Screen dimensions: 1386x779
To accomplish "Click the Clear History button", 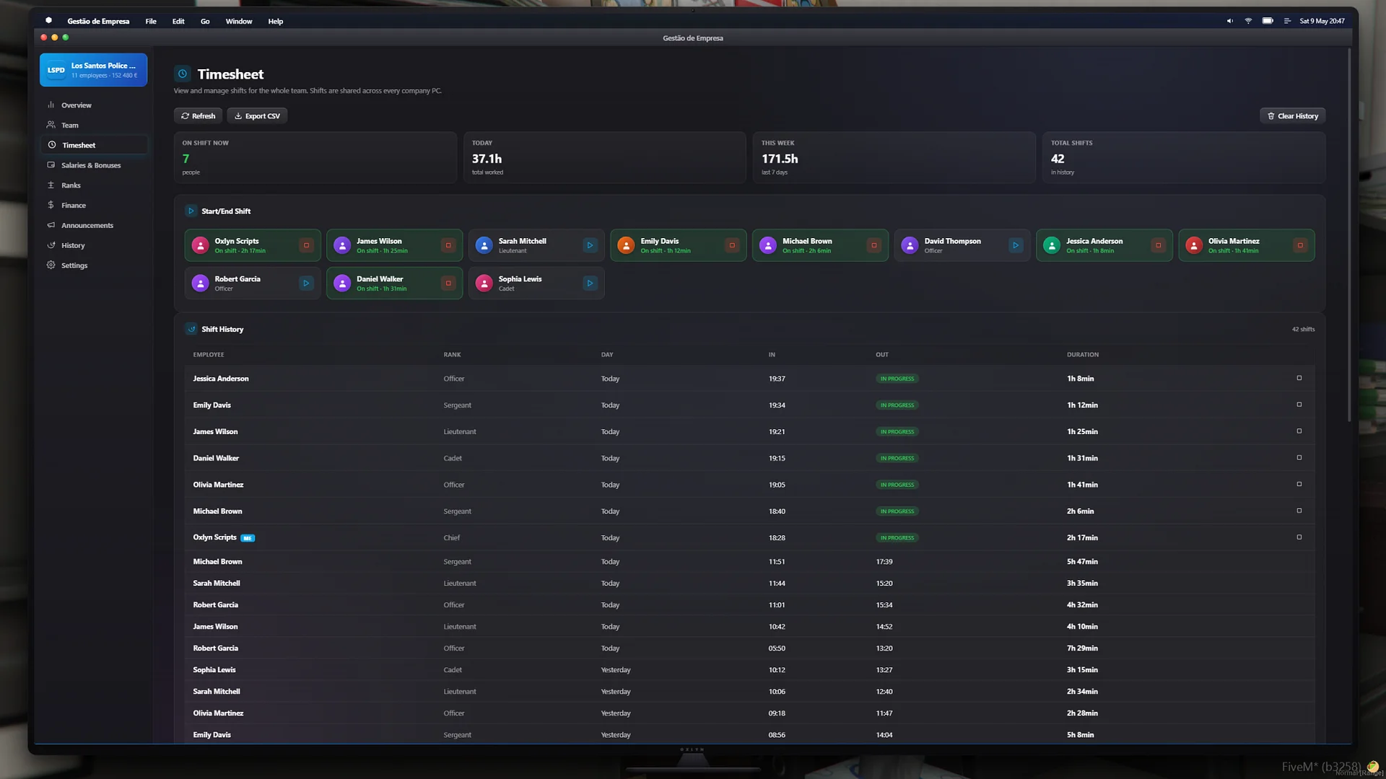I will coord(1292,115).
